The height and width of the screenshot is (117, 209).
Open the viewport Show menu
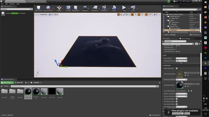(56, 14)
